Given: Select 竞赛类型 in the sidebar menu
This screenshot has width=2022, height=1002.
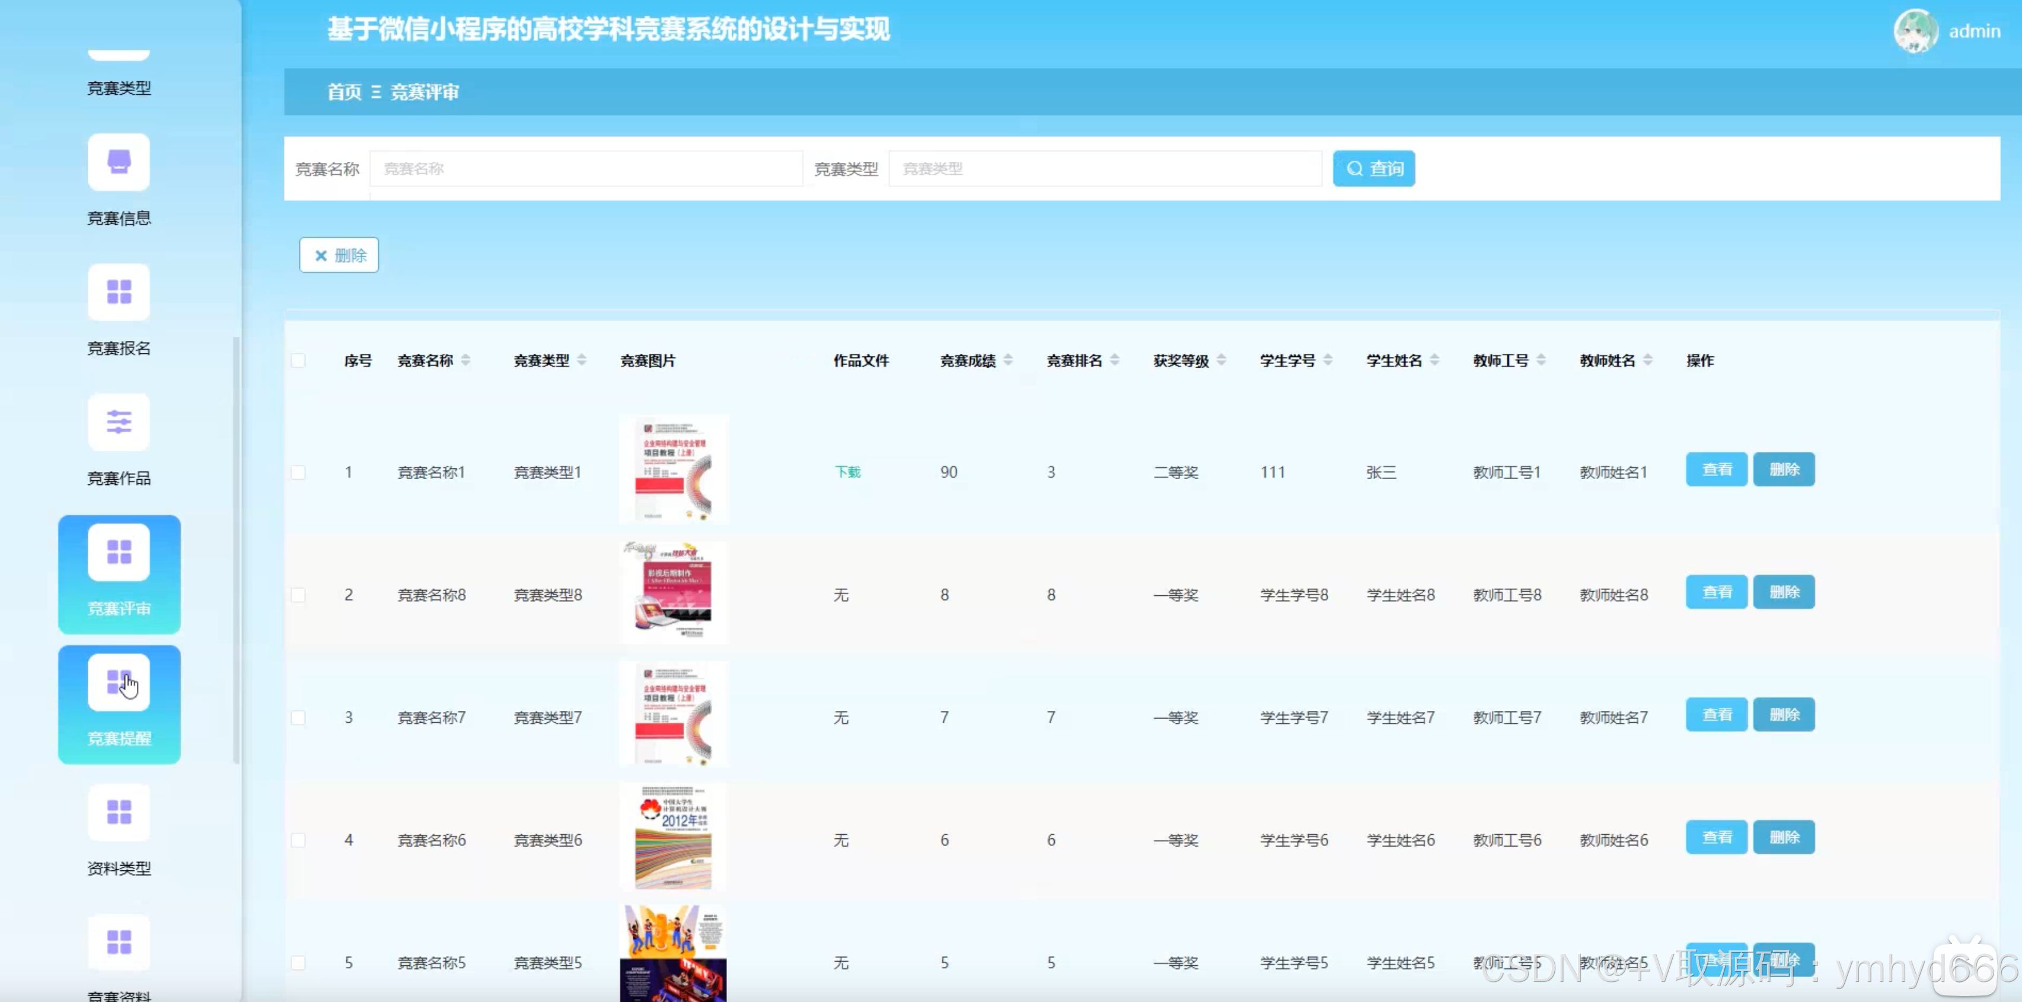Looking at the screenshot, I should tap(119, 88).
